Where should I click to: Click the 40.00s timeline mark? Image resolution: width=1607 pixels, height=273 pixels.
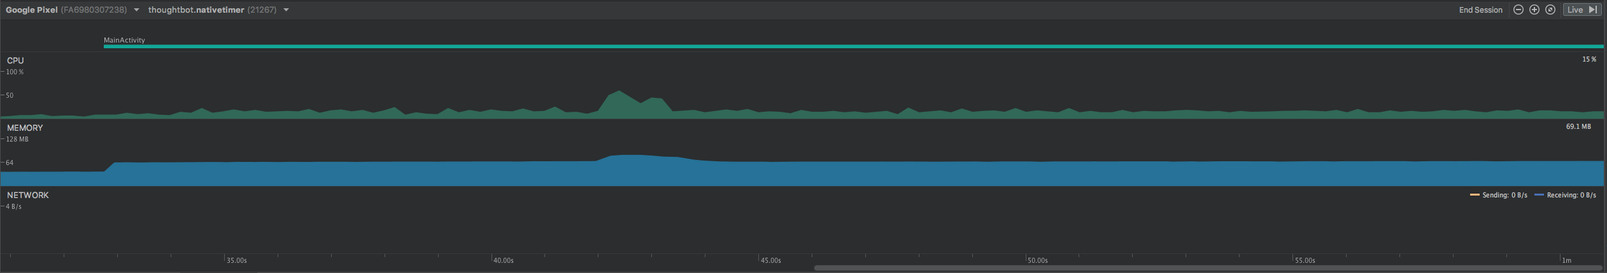click(504, 260)
